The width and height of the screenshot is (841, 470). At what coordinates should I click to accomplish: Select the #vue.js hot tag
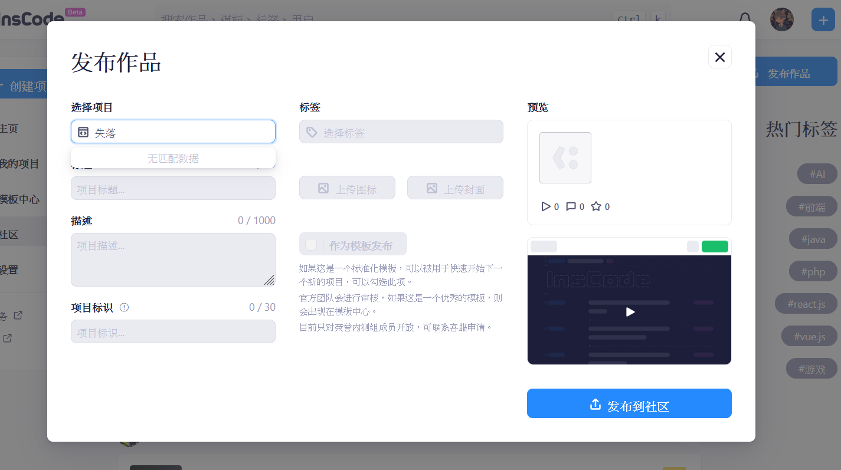pyautogui.click(x=809, y=337)
